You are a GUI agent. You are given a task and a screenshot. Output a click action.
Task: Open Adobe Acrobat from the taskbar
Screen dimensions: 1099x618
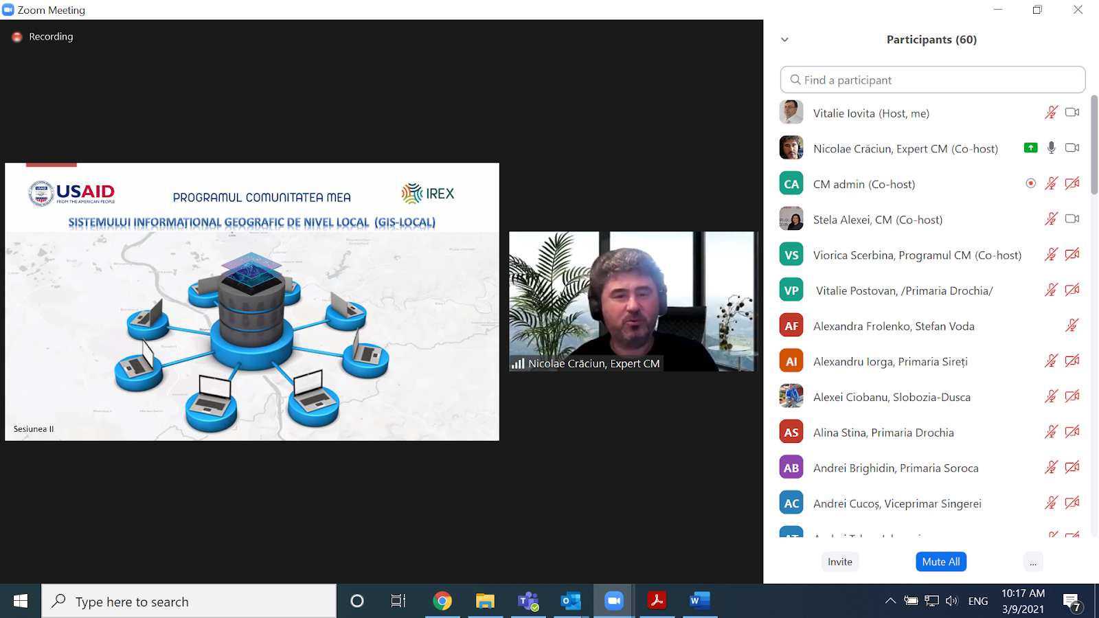tap(657, 602)
